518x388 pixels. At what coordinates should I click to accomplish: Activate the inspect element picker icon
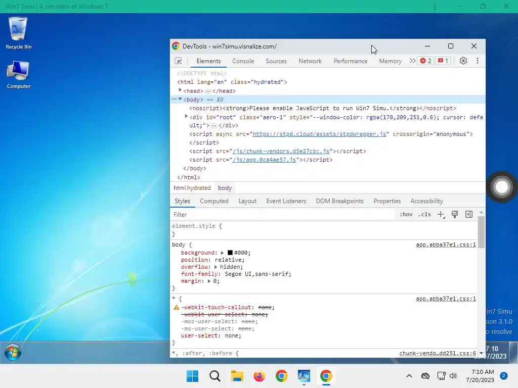pyautogui.click(x=178, y=61)
